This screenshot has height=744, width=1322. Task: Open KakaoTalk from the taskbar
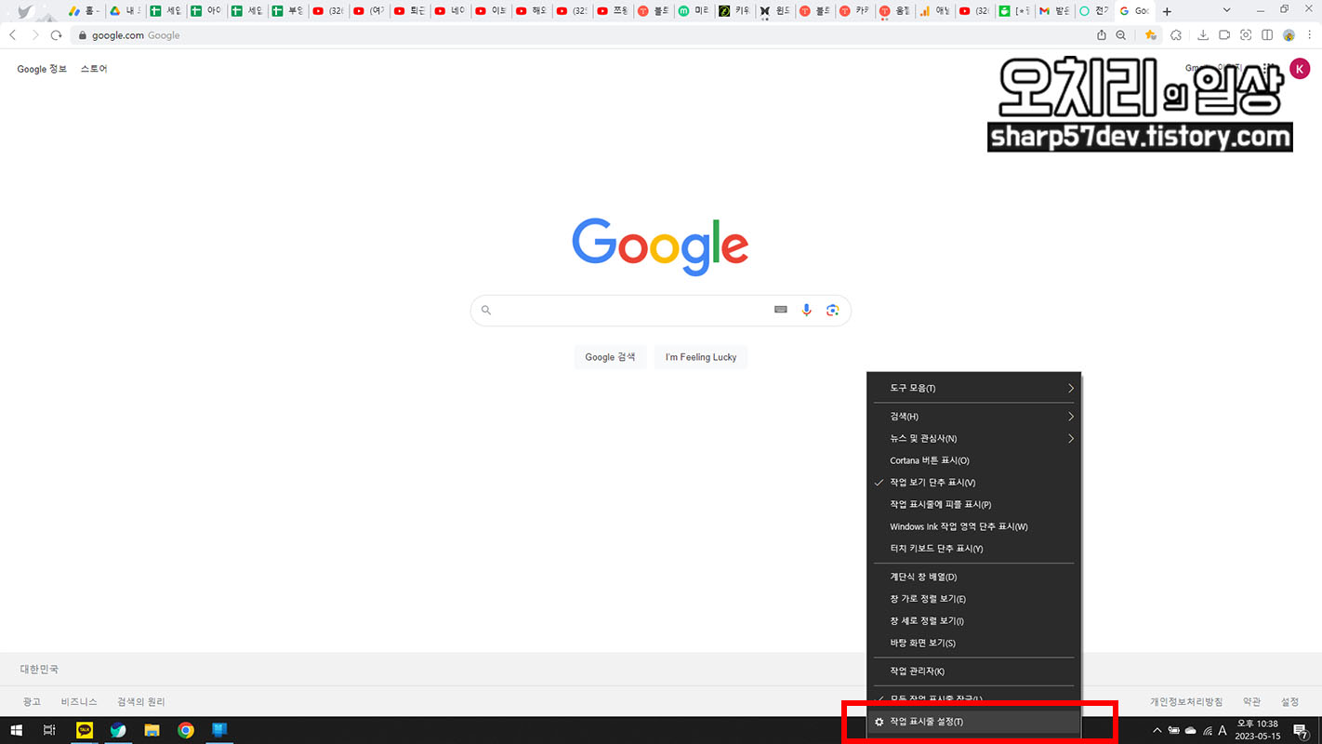click(85, 731)
